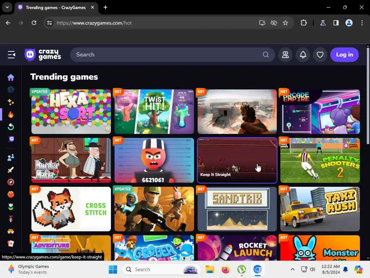Image resolution: width=370 pixels, height=278 pixels.
Task: Open Bike category icon in sidebar
Action: pyautogui.click(x=10, y=219)
